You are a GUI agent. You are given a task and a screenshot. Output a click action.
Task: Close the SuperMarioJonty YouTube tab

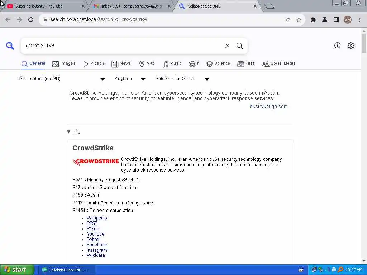point(83,6)
